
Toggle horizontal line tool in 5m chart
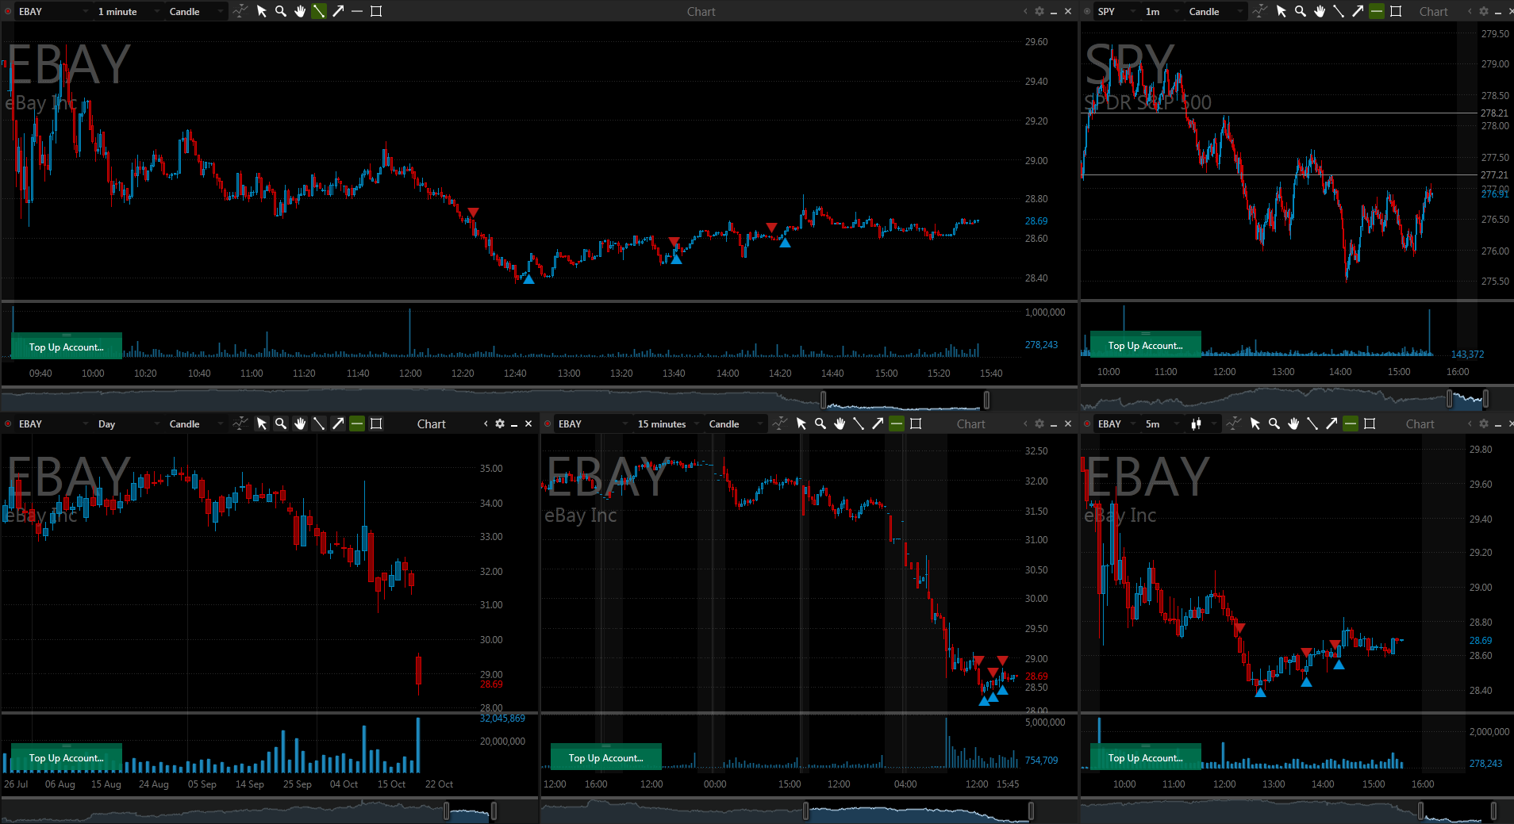[1351, 423]
